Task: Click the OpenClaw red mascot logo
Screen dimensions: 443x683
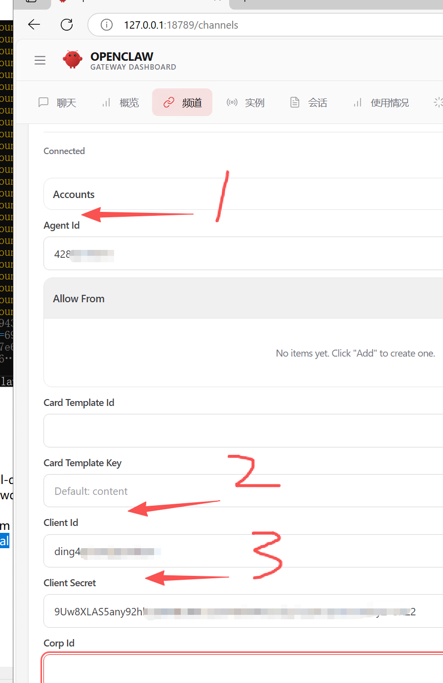Action: click(x=73, y=60)
